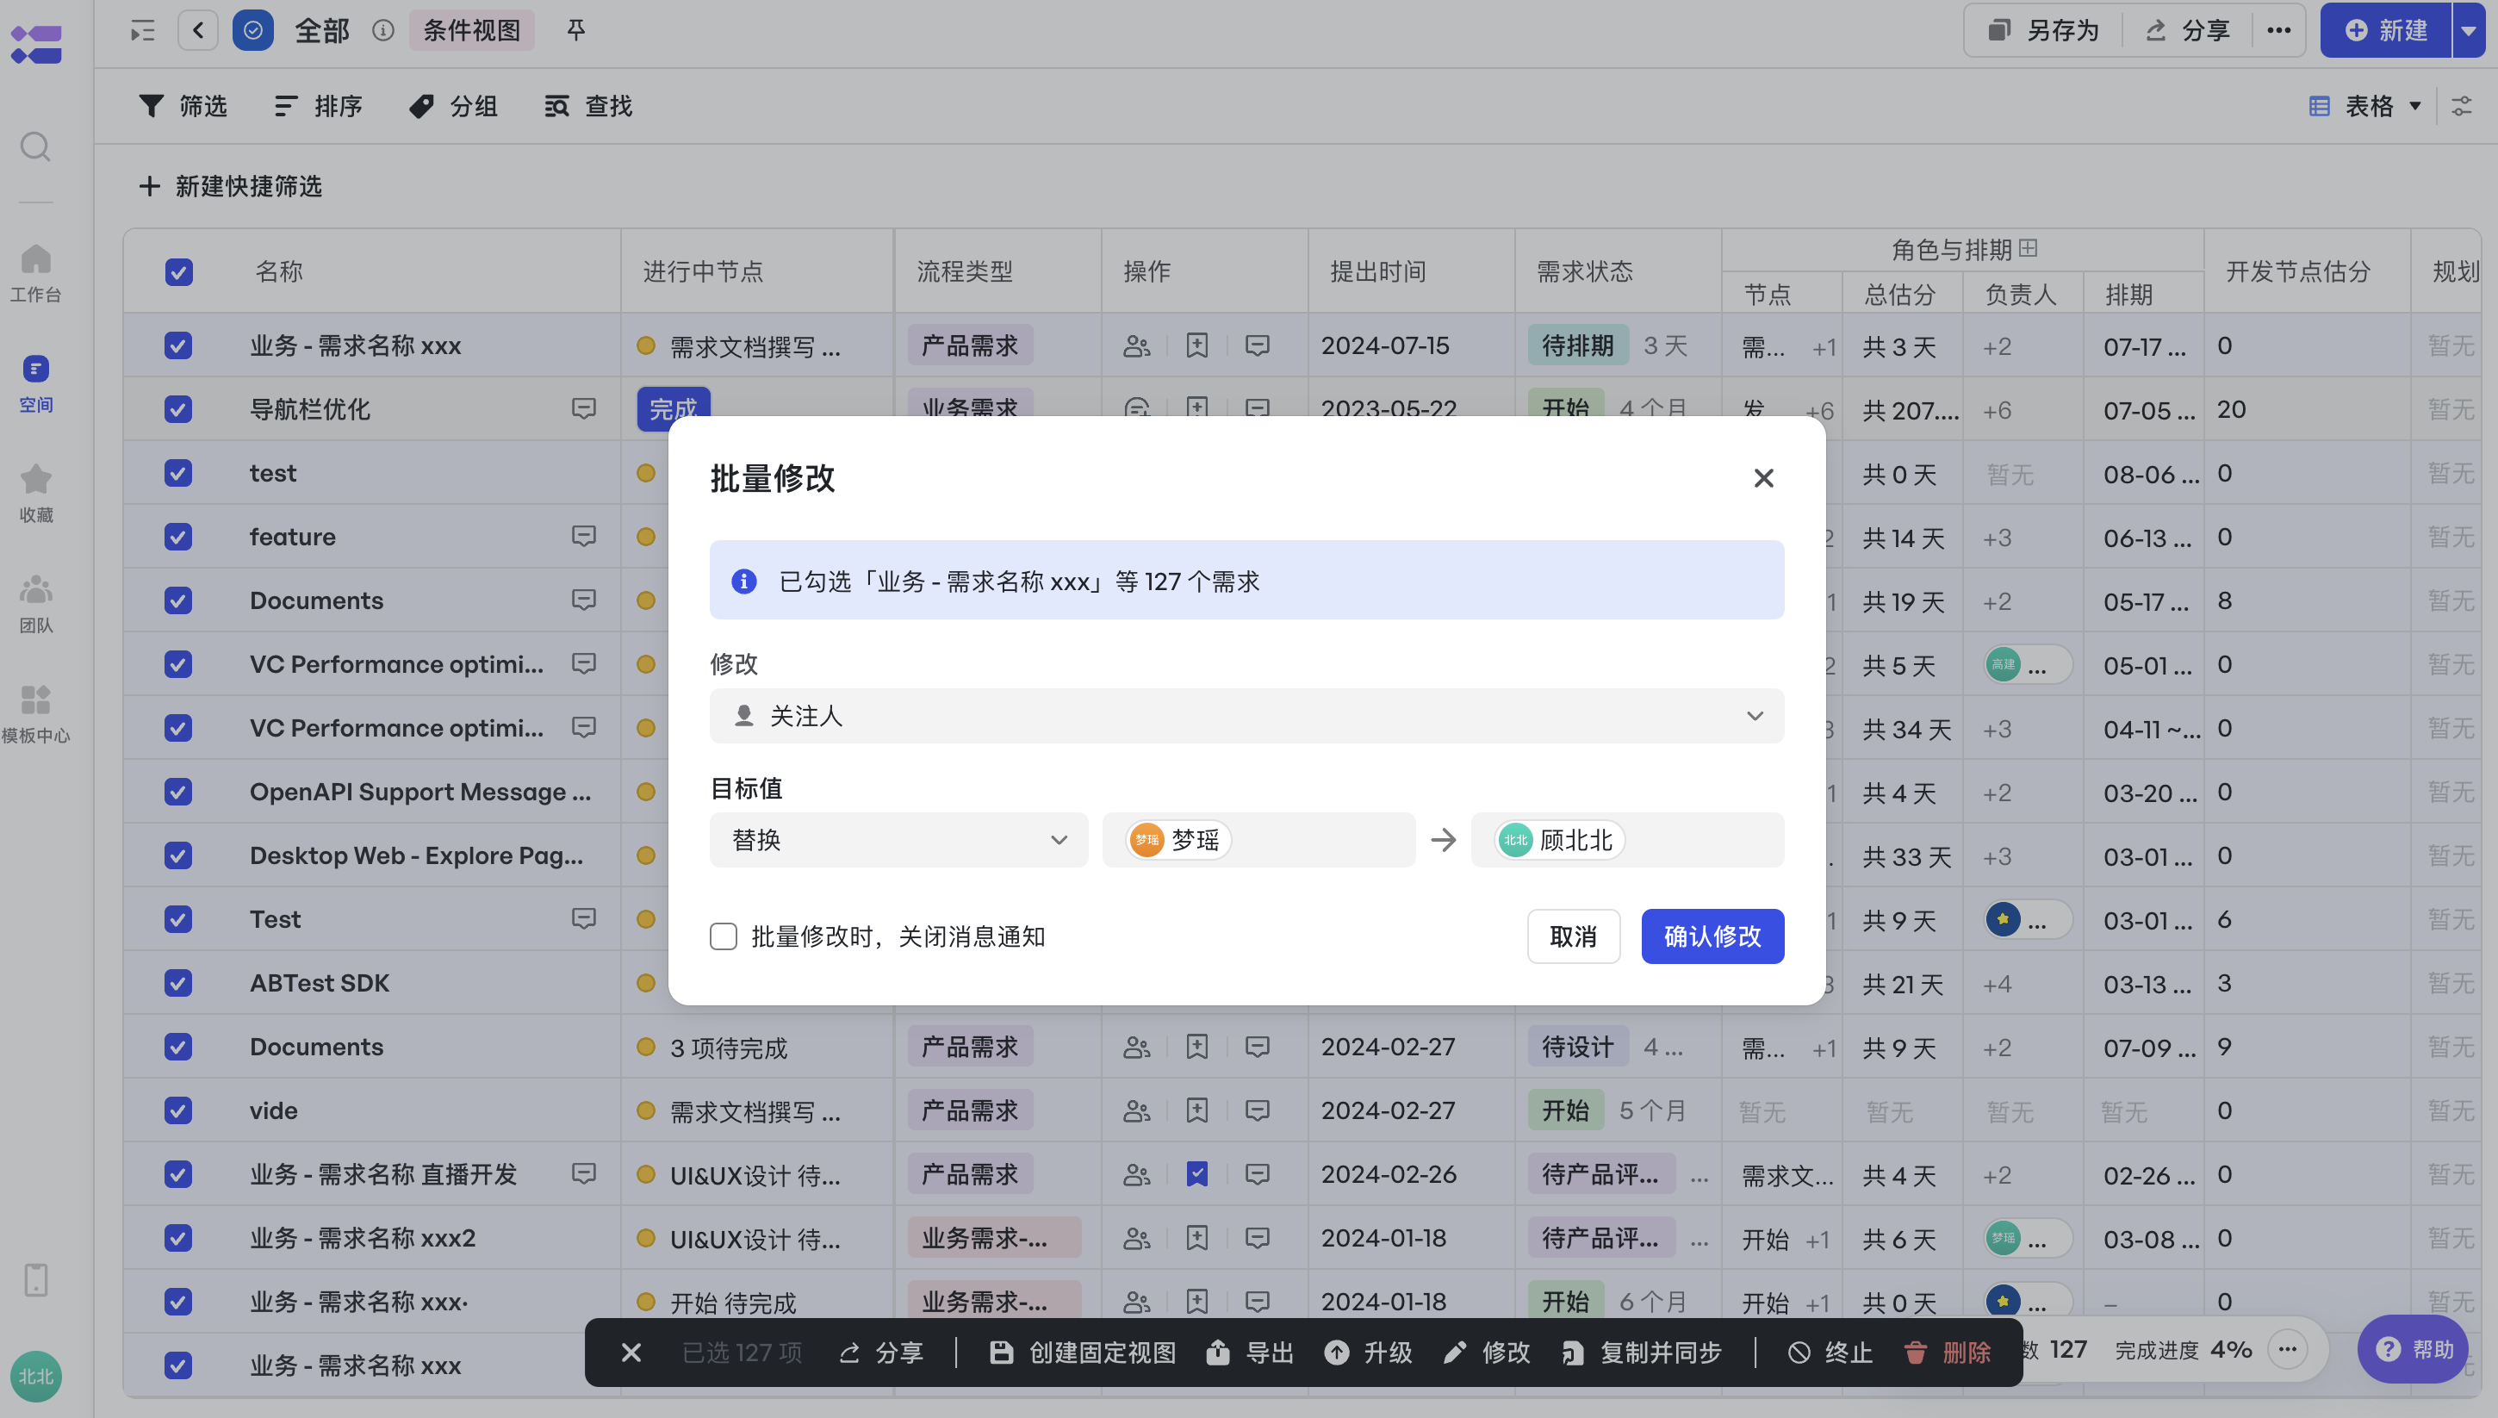Toggle the select-all checkbox in table header
Screen dimensions: 2498x1418
pos(179,271)
